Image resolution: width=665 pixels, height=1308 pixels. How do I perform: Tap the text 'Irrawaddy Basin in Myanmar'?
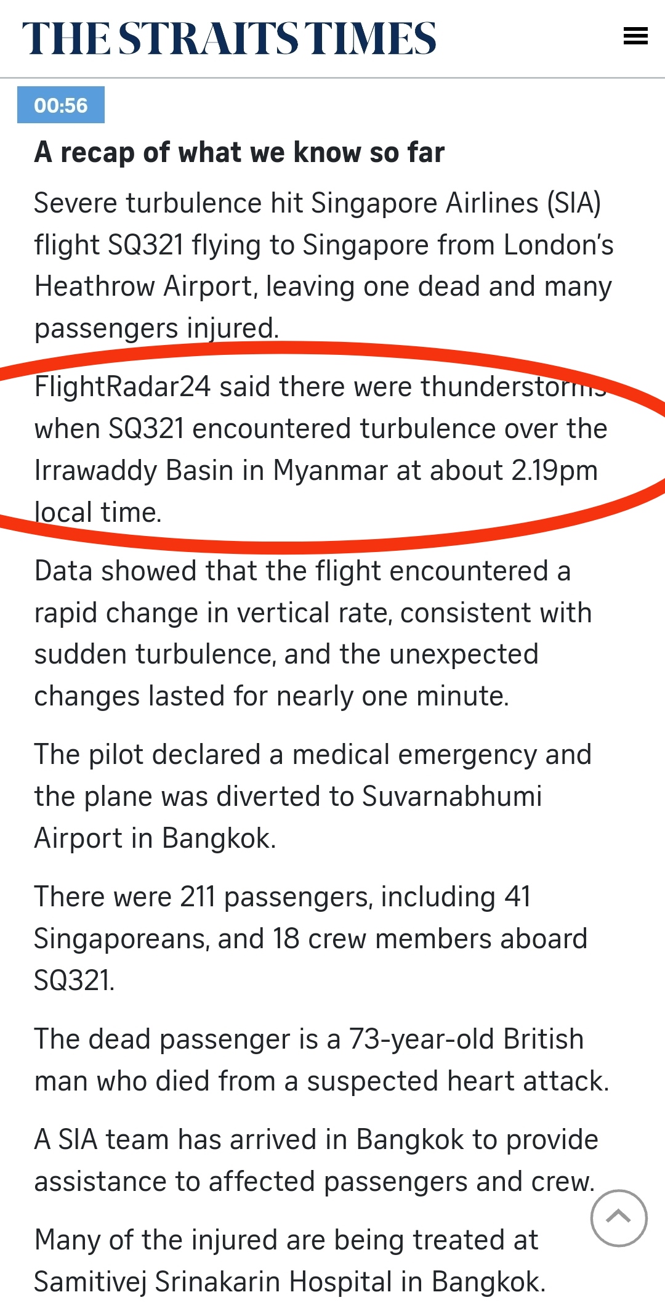click(211, 471)
